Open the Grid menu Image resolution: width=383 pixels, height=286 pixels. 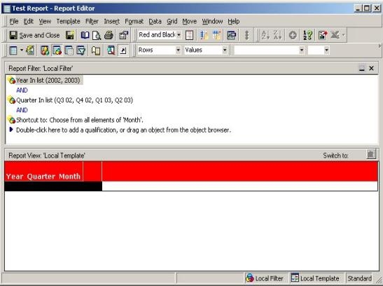pyautogui.click(x=172, y=22)
